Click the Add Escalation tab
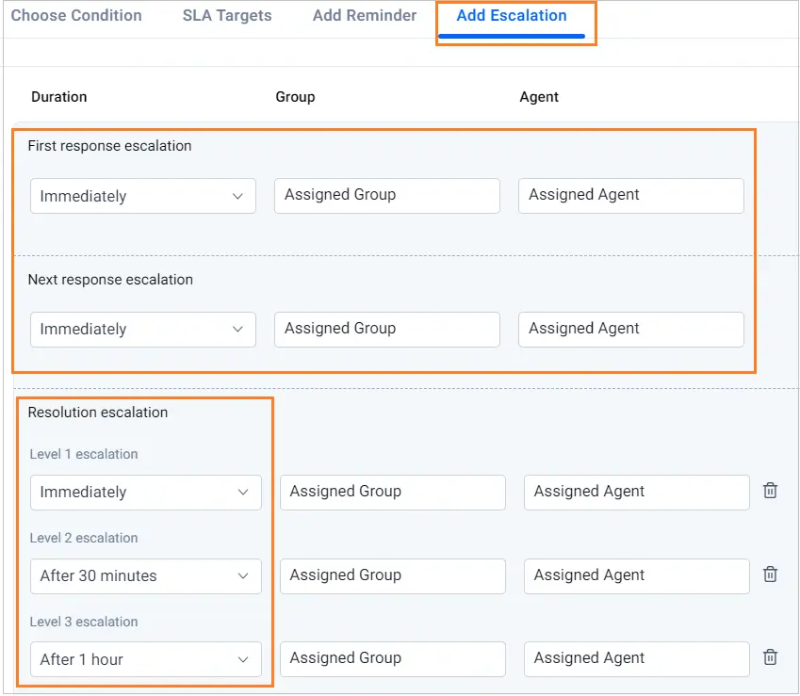Screen dimensions: 800x696 click(512, 15)
